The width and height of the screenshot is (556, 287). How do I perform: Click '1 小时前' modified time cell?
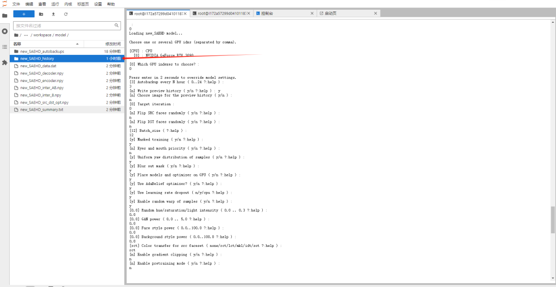113,59
